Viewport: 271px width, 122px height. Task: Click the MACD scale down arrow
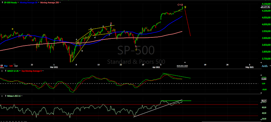pyautogui.click(x=261, y=93)
